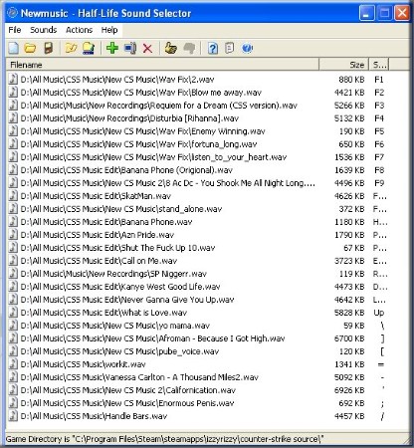Sort the list by the Filename column header
This screenshot has height=448, width=414.
point(162,65)
